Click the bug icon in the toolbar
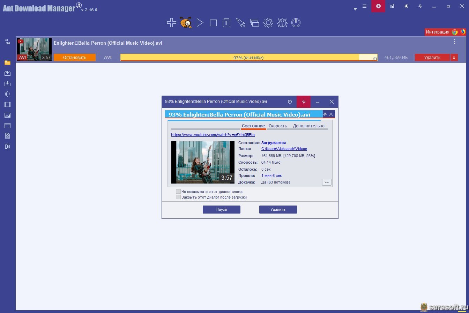Image resolution: width=469 pixels, height=313 pixels. tap(282, 23)
